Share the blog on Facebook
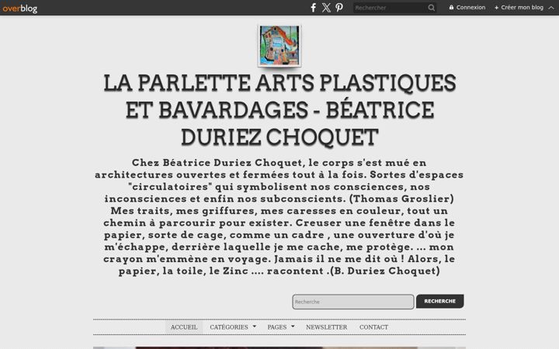559x349 pixels. [x=313, y=8]
